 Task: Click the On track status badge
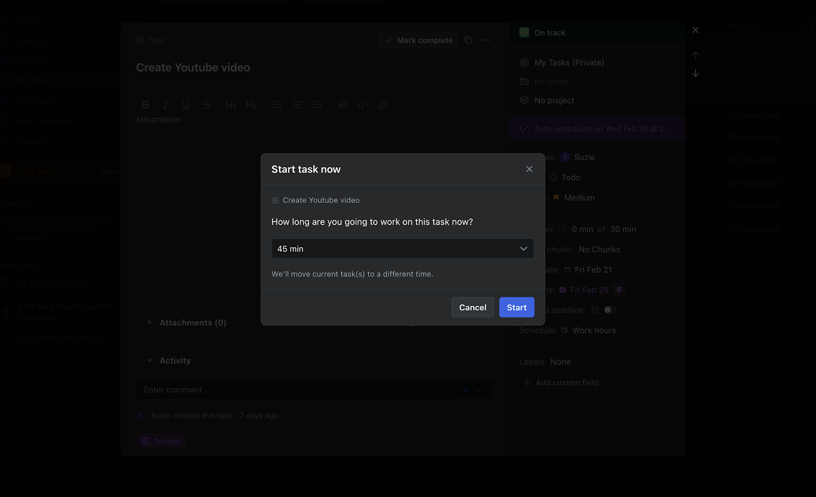(x=597, y=33)
